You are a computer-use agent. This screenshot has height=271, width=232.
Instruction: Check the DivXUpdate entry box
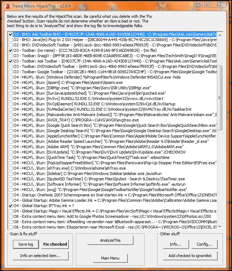point(11,152)
